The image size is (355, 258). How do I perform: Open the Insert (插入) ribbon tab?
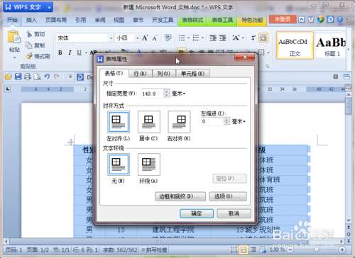(x=31, y=20)
